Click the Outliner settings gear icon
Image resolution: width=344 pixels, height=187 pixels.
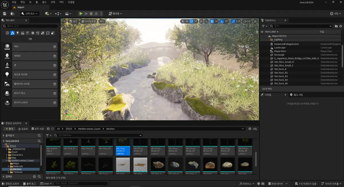pyautogui.click(x=341, y=26)
